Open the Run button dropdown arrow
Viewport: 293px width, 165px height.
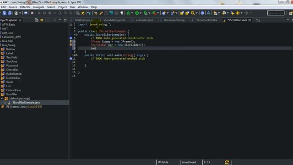tap(141, 13)
